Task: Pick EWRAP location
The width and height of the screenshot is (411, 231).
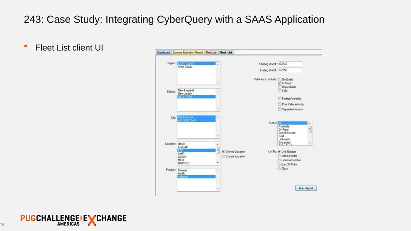Action: pyautogui.click(x=196, y=147)
